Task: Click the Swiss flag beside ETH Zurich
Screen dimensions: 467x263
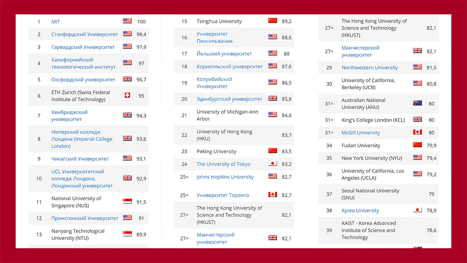Action: (x=127, y=95)
